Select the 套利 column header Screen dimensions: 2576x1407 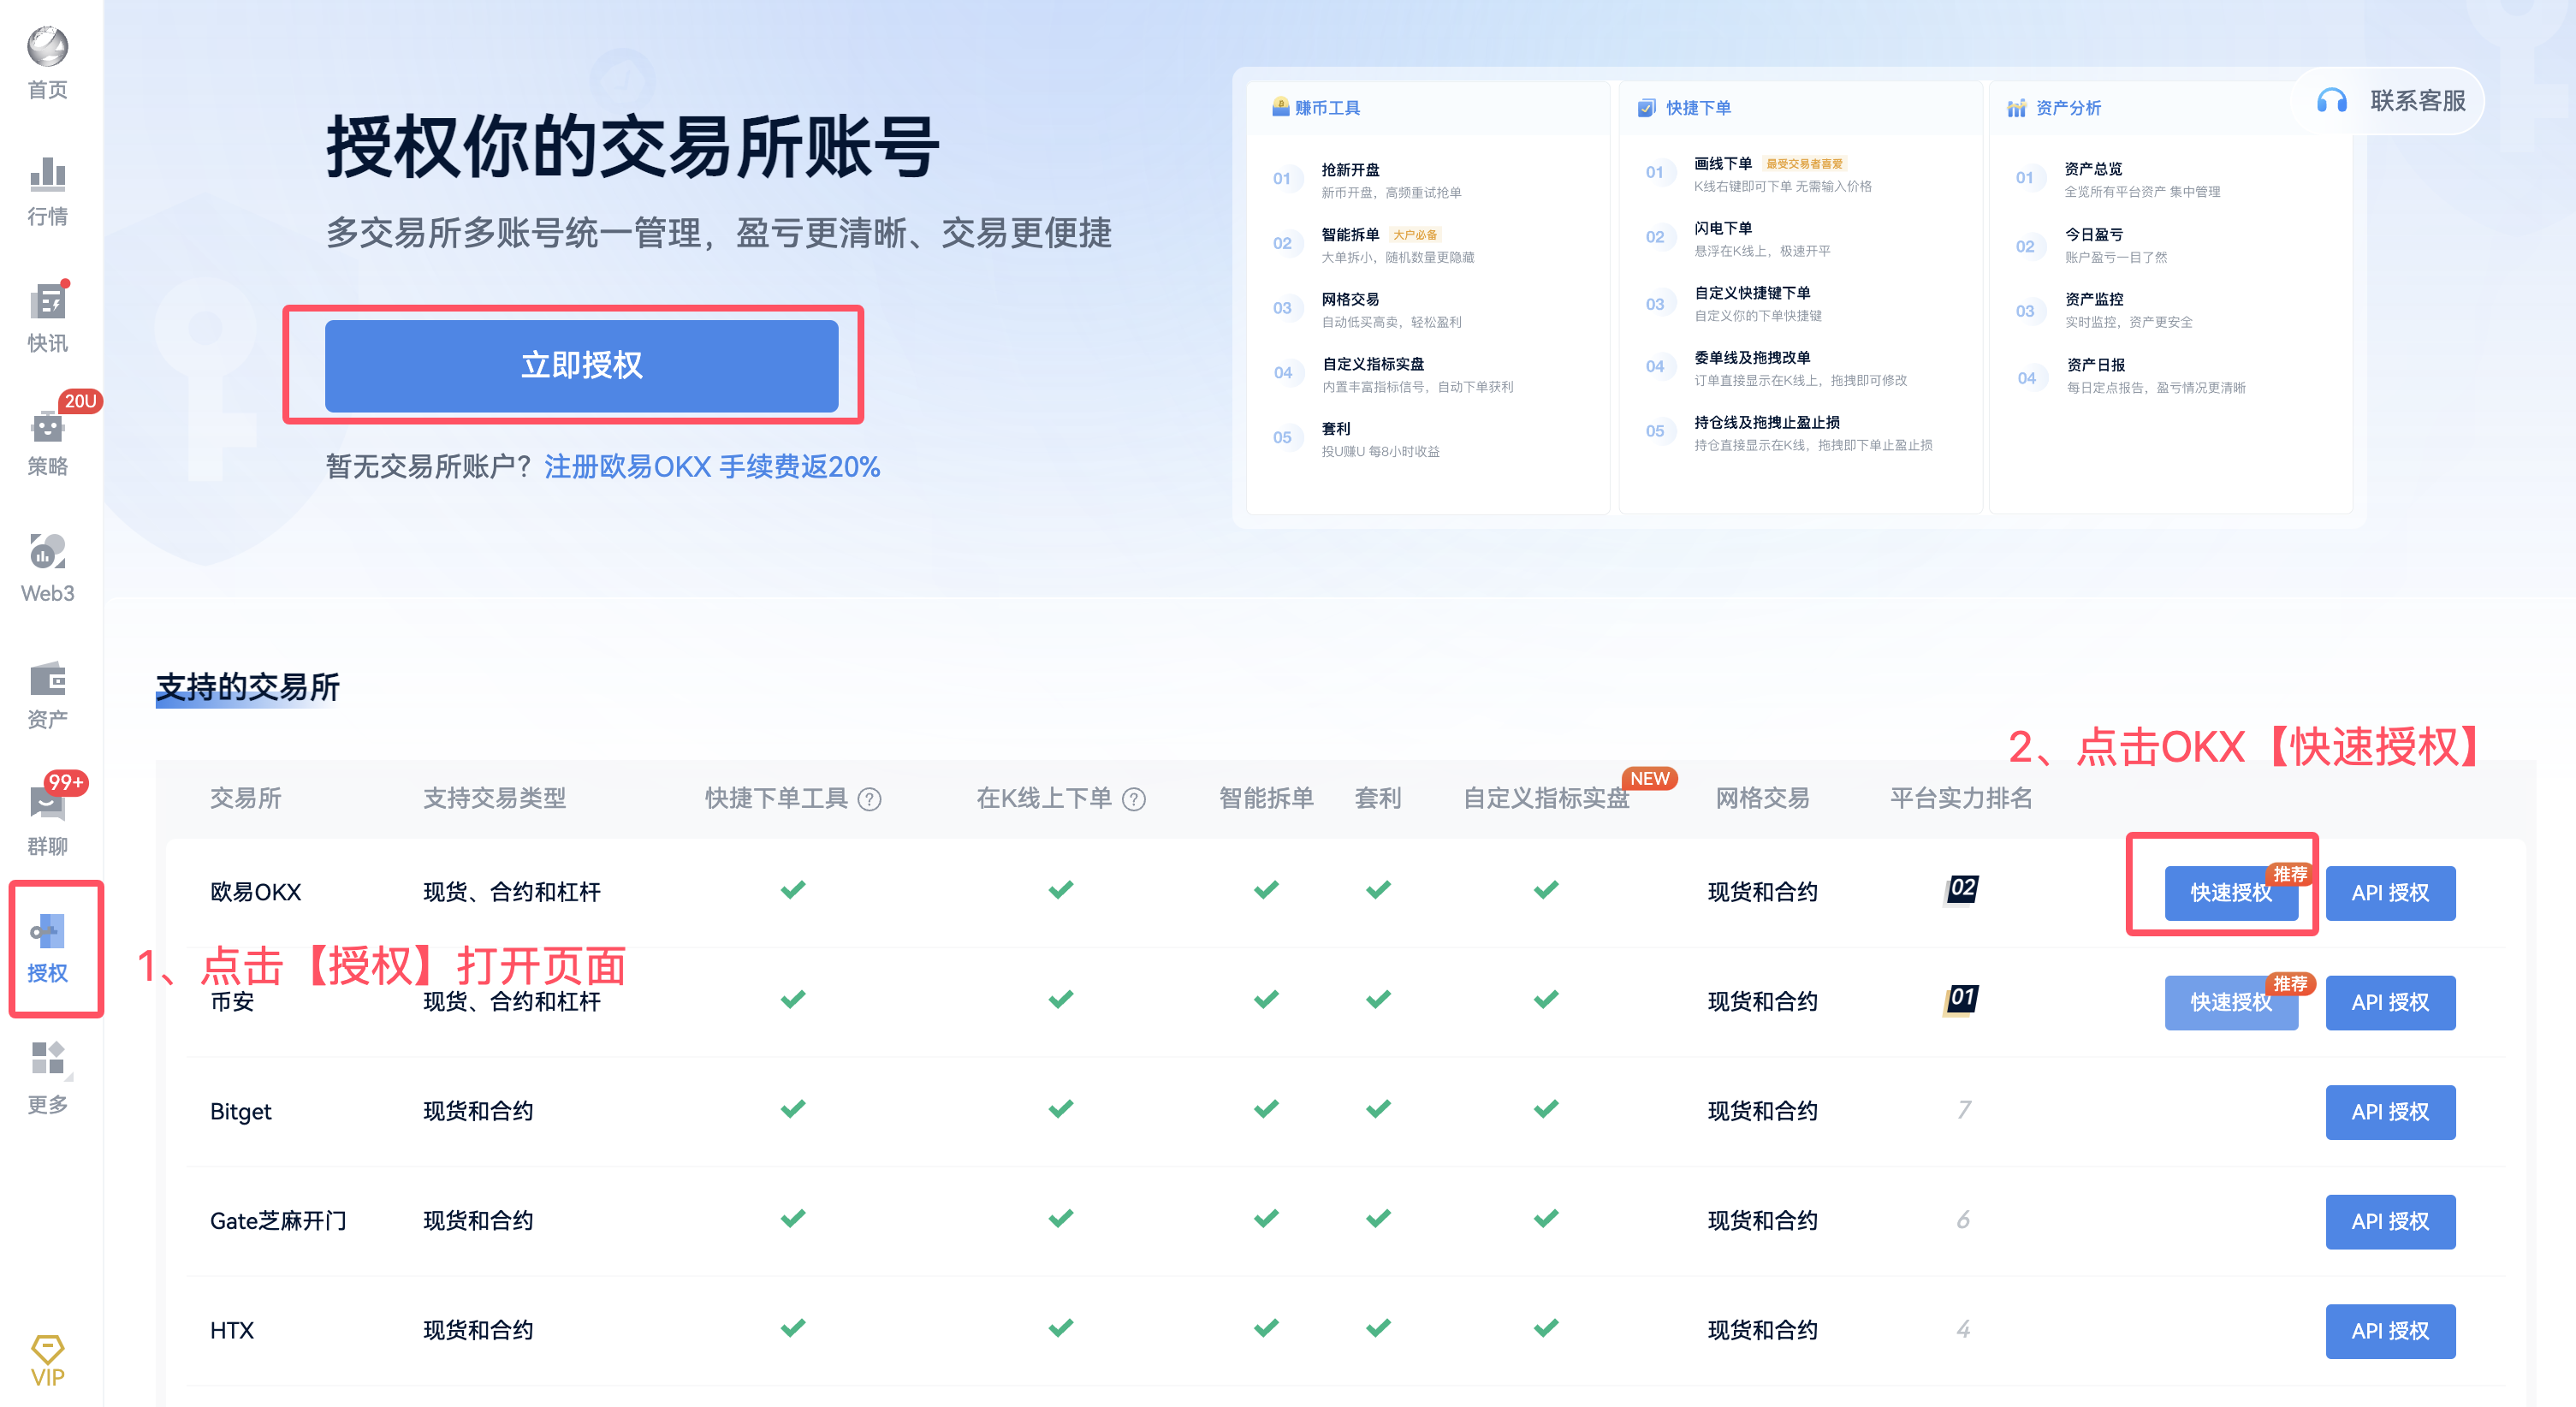(x=1378, y=798)
